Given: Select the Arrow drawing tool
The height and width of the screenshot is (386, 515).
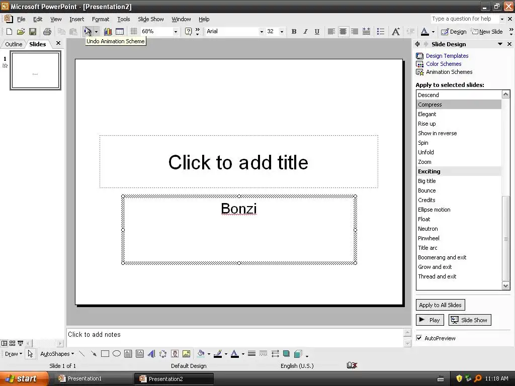Looking at the screenshot, I should coord(94,354).
